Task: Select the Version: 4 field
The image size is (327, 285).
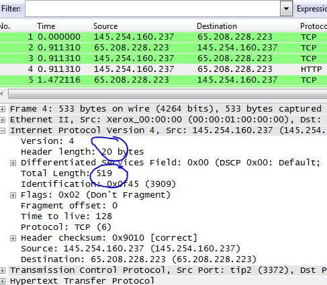Action: [x=47, y=141]
